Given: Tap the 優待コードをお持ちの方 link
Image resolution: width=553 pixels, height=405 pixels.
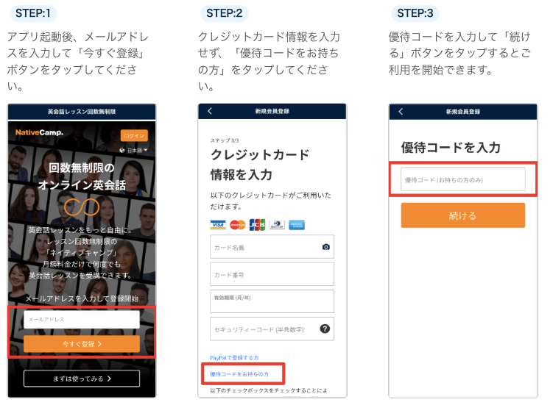Looking at the screenshot, I should [x=239, y=374].
